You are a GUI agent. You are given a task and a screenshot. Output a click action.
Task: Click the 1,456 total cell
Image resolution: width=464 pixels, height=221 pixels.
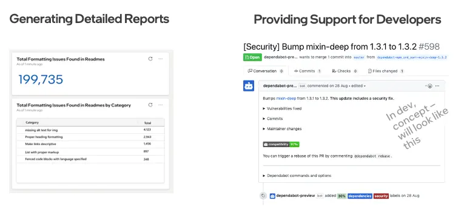tap(147, 144)
